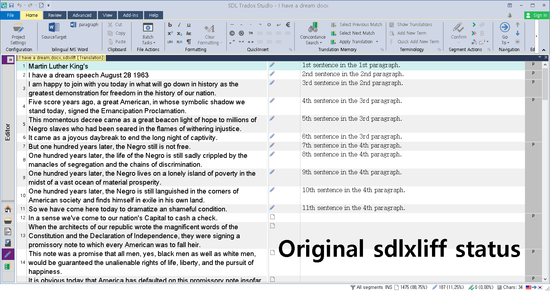This screenshot has width=550, height=291.
Task: Open the Add-Ins tab
Action: 131,15
